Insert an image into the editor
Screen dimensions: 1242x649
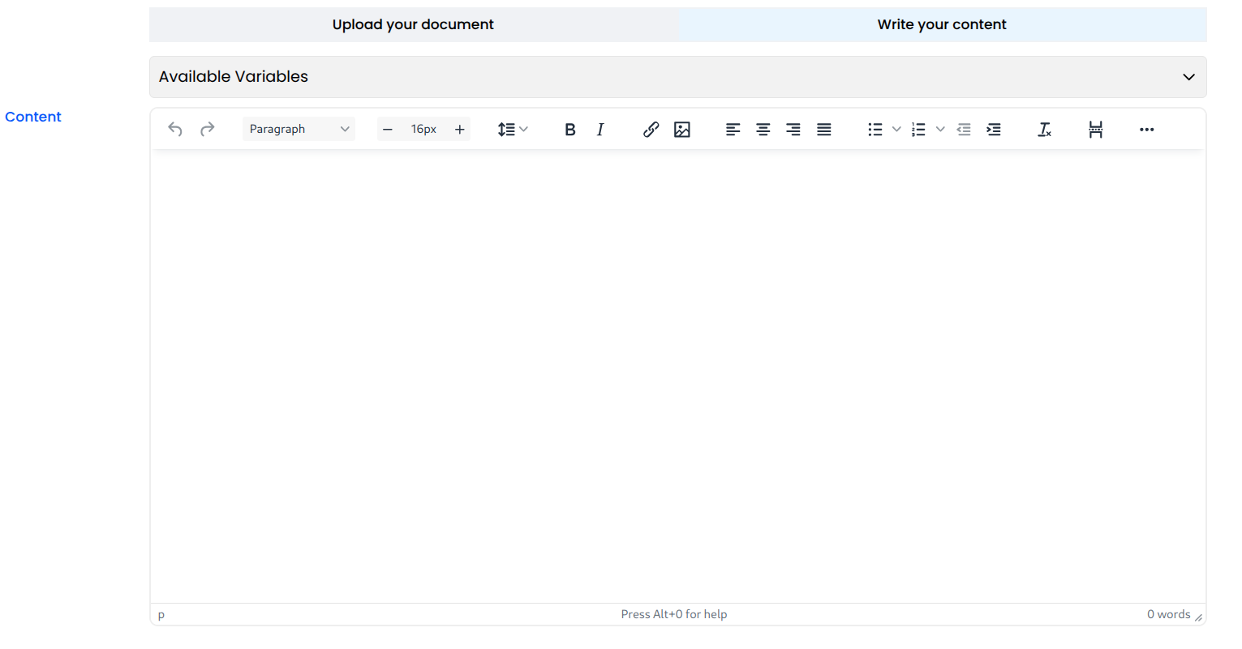pos(681,129)
